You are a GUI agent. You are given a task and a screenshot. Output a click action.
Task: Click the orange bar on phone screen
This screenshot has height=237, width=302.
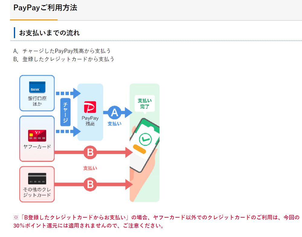139,149
